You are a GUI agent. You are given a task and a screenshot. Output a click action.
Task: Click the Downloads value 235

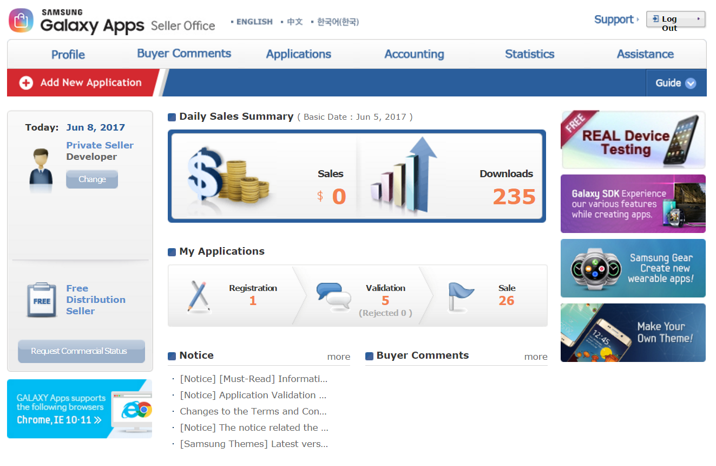pos(514,196)
